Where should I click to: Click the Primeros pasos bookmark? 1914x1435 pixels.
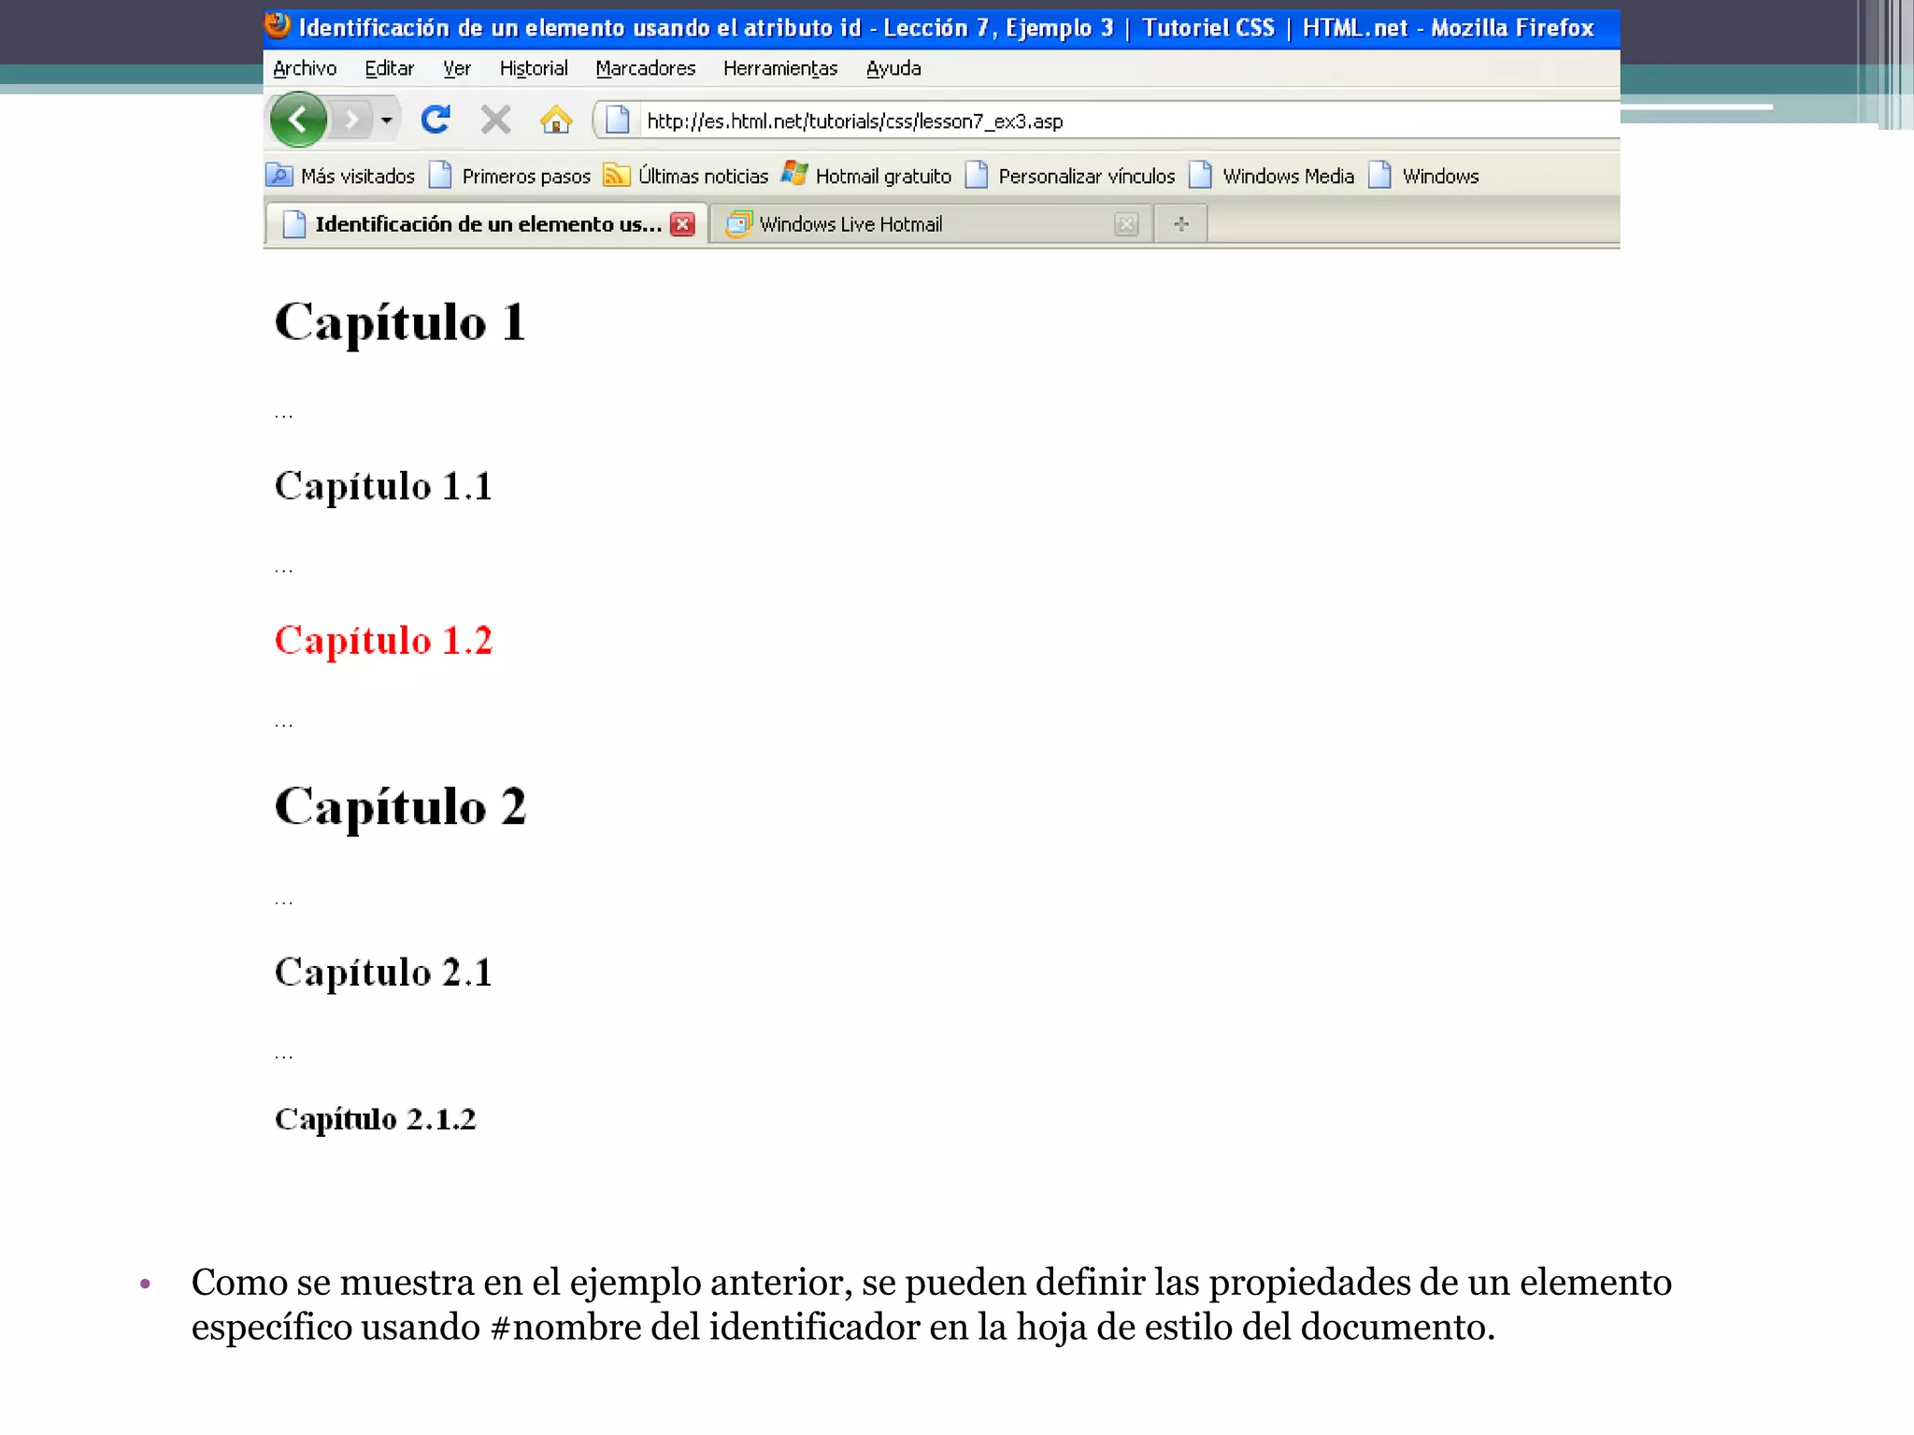tap(509, 176)
